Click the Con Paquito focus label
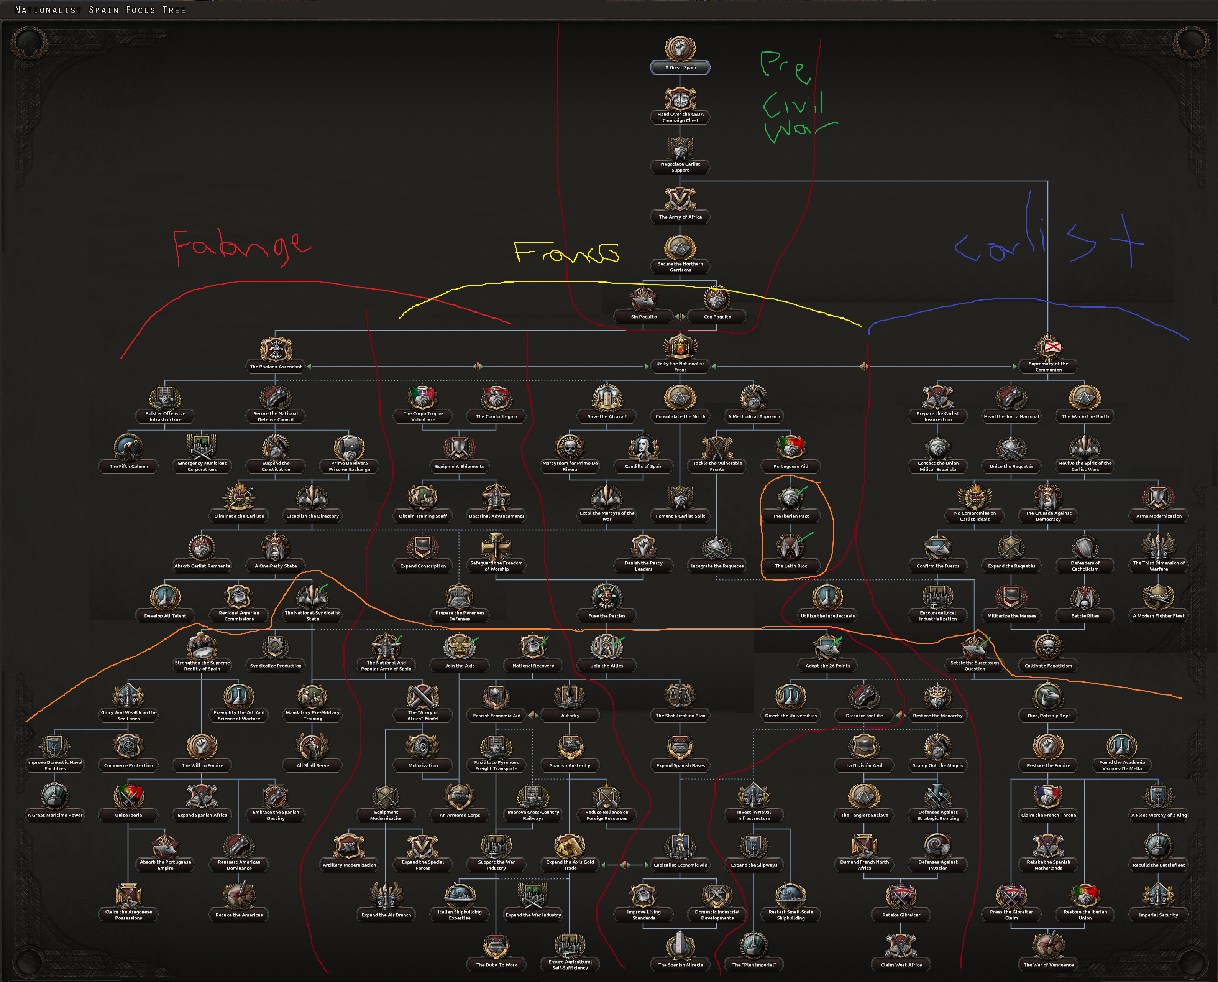 [717, 317]
